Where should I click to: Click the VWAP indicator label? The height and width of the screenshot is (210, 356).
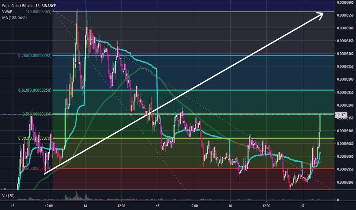pos(7,11)
